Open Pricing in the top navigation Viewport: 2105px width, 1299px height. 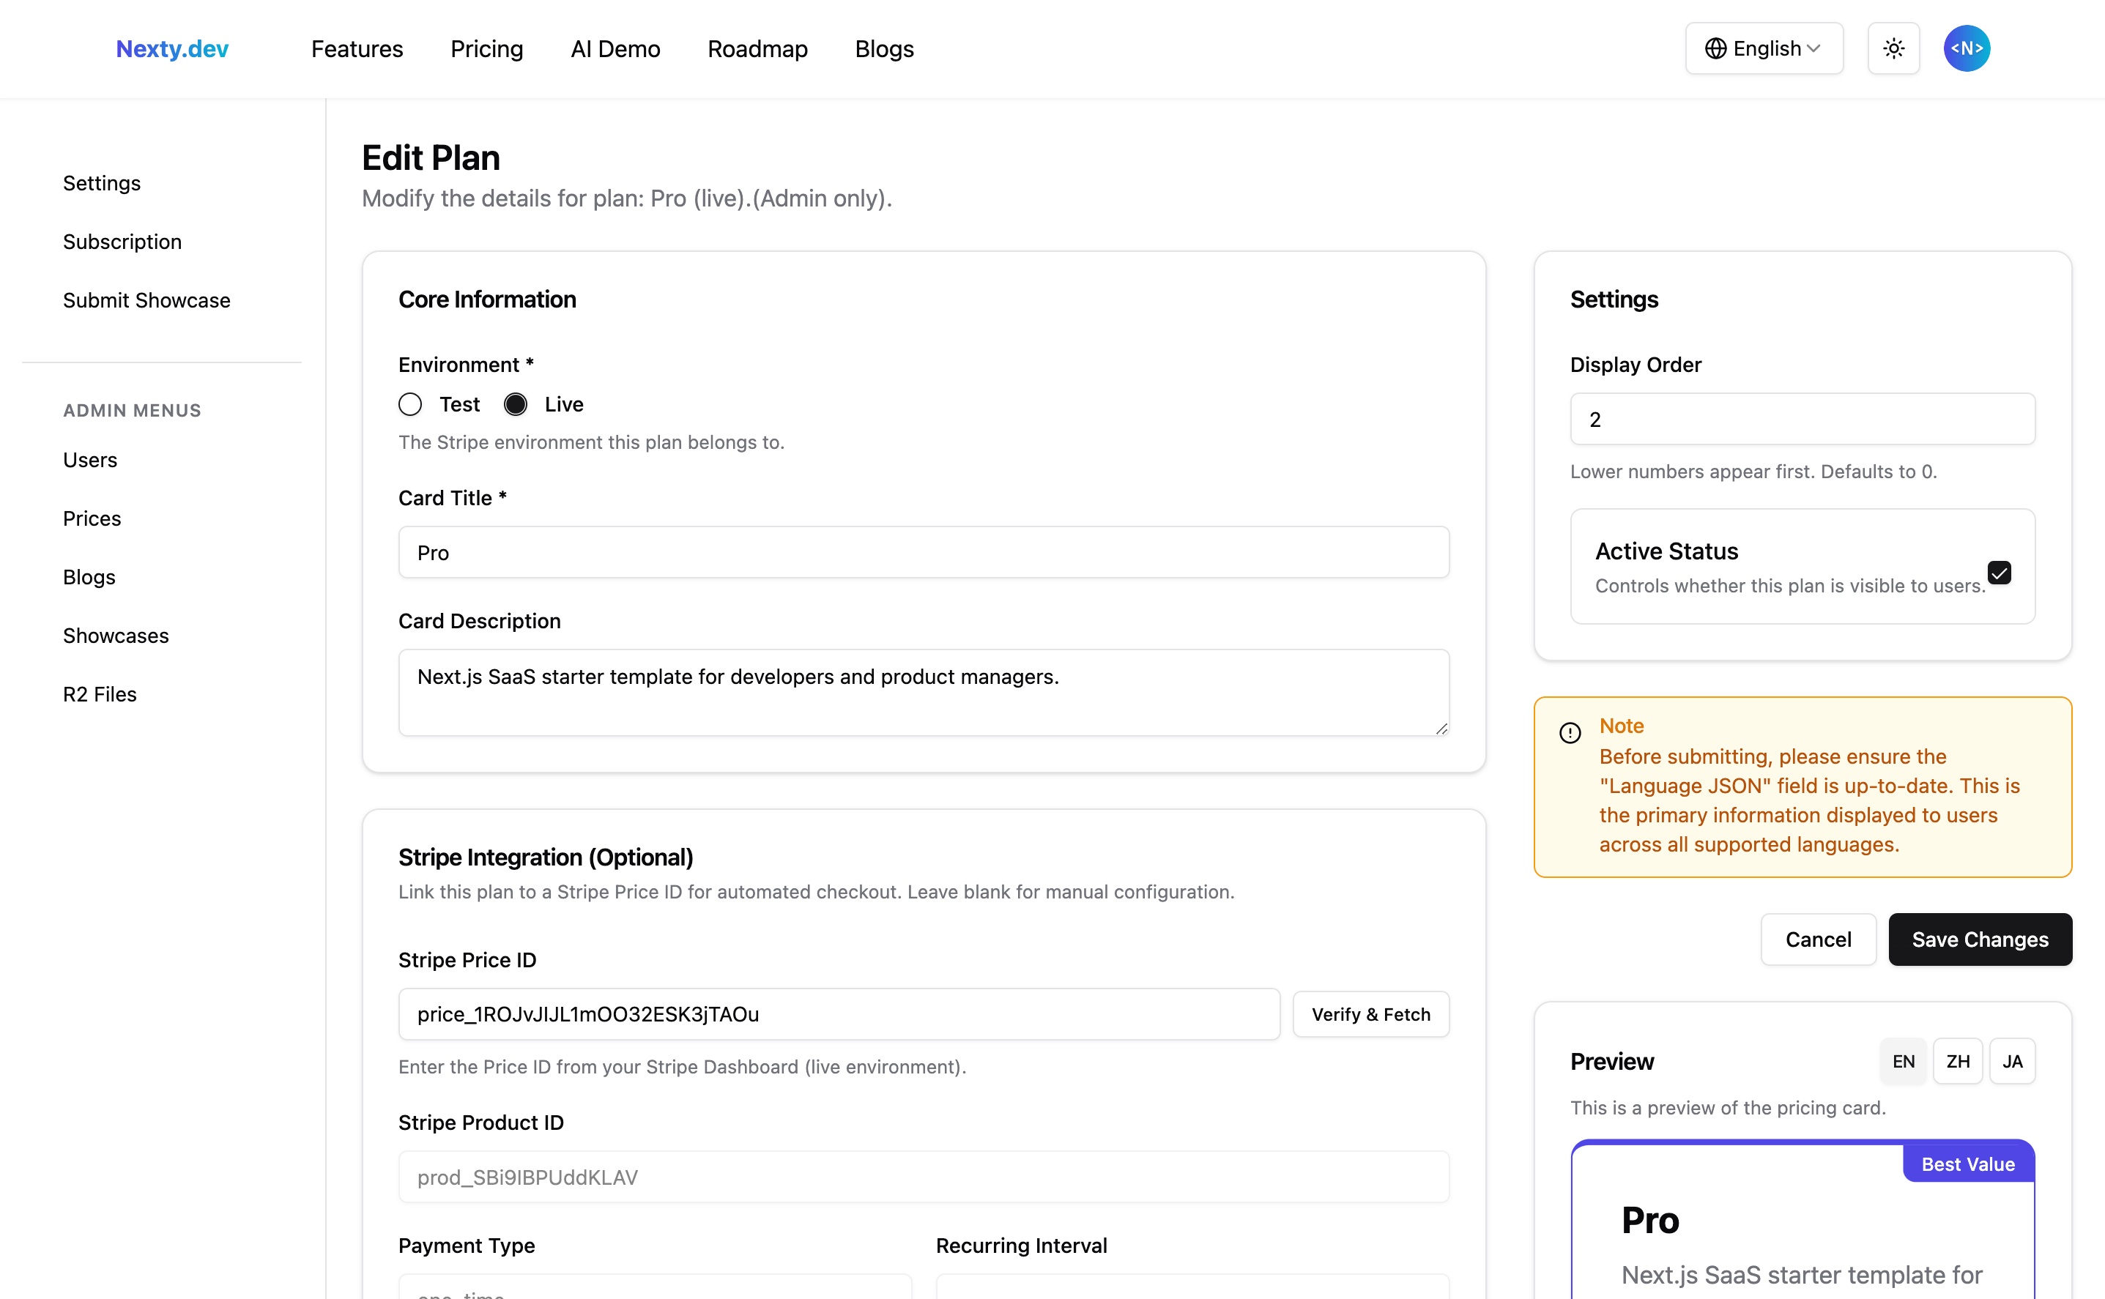pyautogui.click(x=486, y=49)
